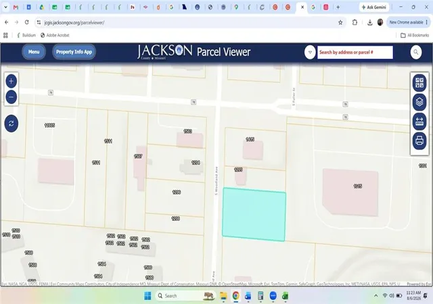Open a new browser tab
This screenshot has width=433, height=304.
[338, 7]
